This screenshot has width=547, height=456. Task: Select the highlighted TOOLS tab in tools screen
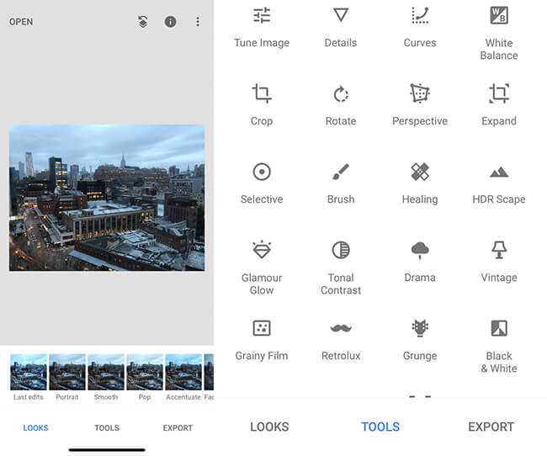380,427
